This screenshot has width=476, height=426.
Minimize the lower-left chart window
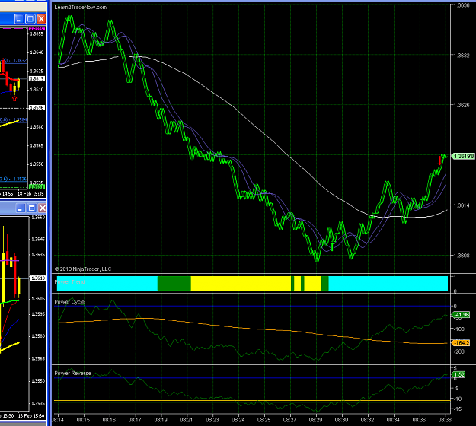21,208
